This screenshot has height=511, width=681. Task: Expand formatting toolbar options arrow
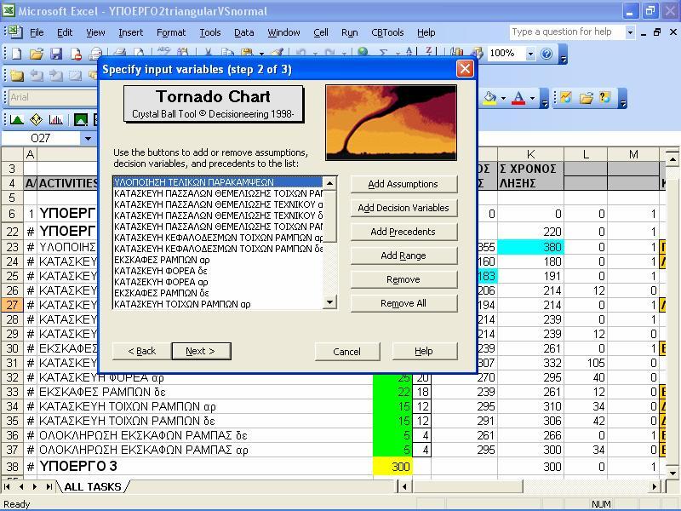[545, 100]
